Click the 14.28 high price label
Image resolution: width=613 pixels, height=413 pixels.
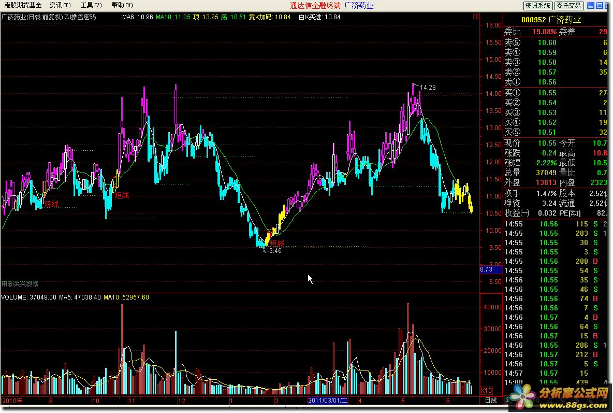tap(427, 87)
